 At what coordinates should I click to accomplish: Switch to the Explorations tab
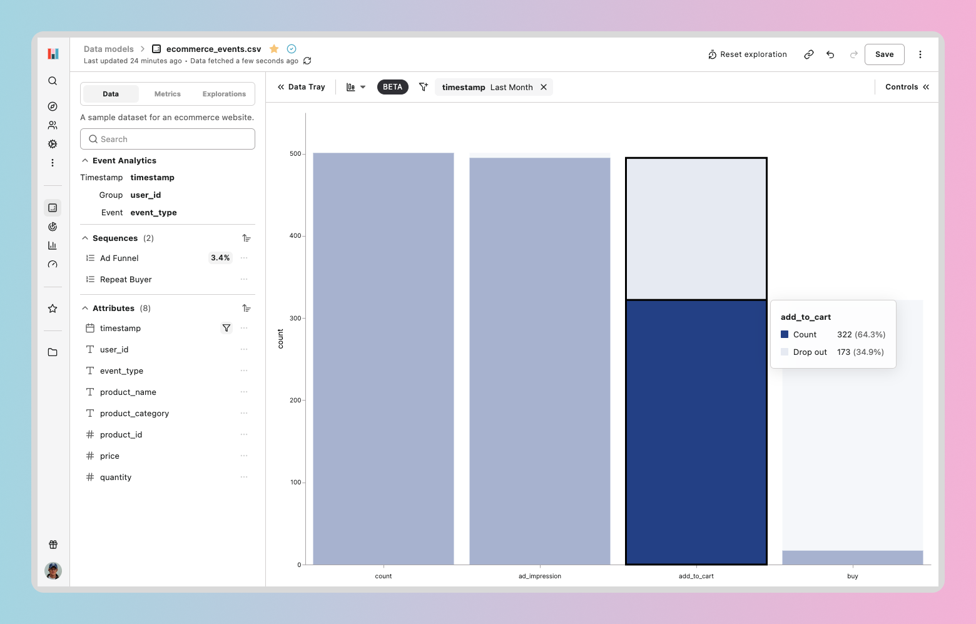(224, 94)
